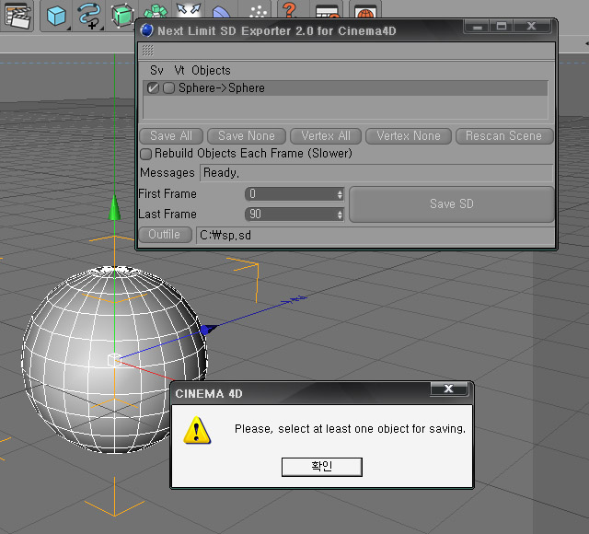Open the blue deformer objects icon

[221, 12]
